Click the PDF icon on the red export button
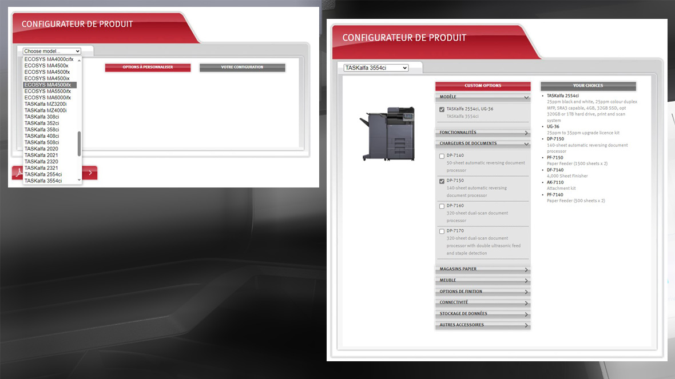 (18, 173)
